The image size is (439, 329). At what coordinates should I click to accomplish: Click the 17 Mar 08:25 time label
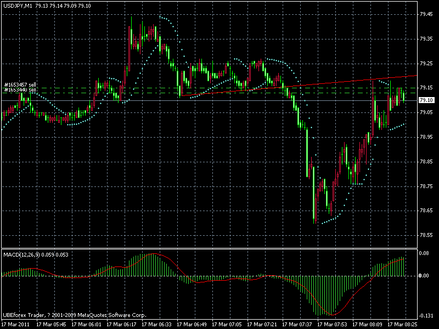point(403,325)
